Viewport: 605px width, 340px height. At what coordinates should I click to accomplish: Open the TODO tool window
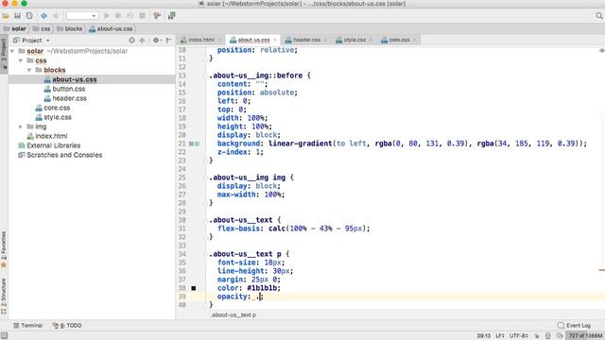(x=67, y=325)
